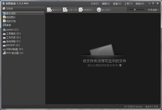Open the 我的文档 folder icon

[4, 21]
